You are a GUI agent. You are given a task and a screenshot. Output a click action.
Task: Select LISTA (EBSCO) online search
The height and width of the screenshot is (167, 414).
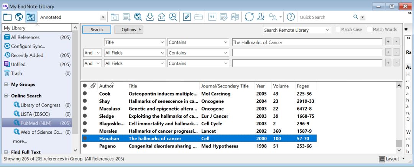[x=42, y=114]
